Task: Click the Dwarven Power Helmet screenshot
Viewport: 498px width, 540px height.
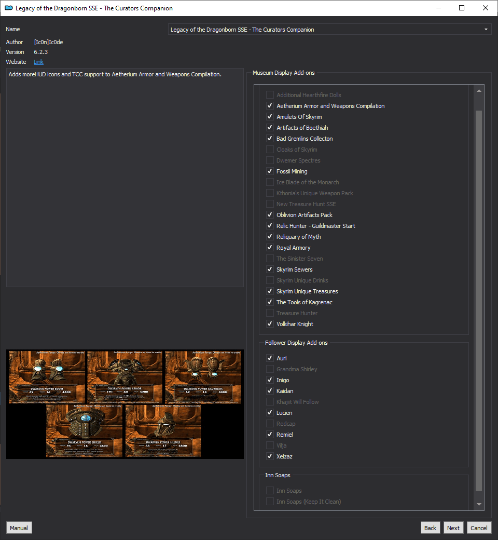Action: coord(163,431)
